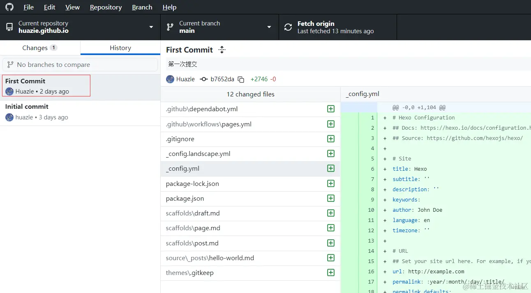Click the Huazie author avatar in commit header
Viewport: 531px width, 293px height.
tap(170, 79)
